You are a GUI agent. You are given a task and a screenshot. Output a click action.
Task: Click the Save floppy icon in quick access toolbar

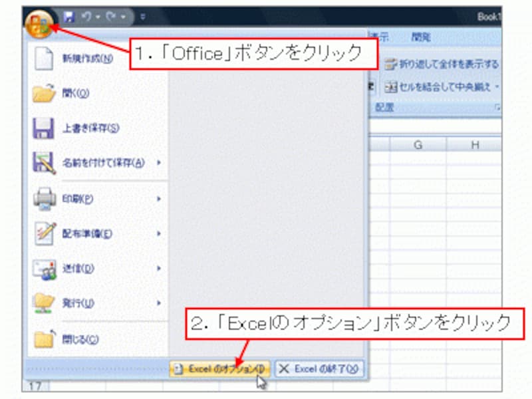click(69, 16)
